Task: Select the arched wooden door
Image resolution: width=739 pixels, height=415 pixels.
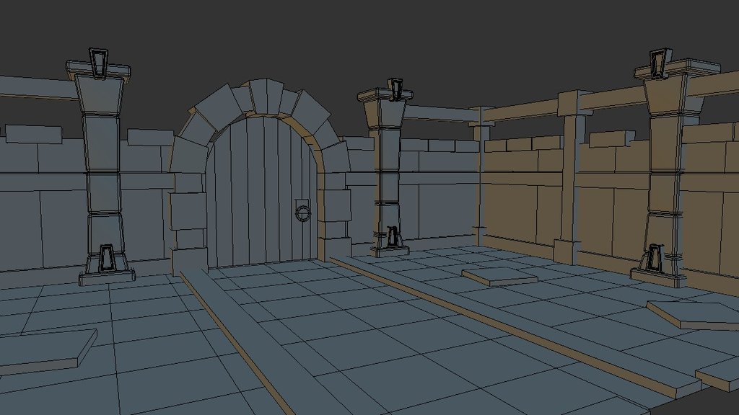Action: click(261, 193)
